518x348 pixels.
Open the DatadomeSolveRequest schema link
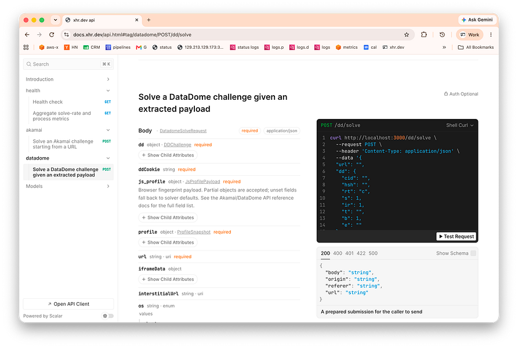[x=183, y=130]
